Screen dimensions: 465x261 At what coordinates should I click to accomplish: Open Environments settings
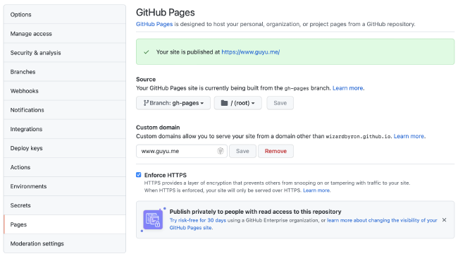coord(65,186)
